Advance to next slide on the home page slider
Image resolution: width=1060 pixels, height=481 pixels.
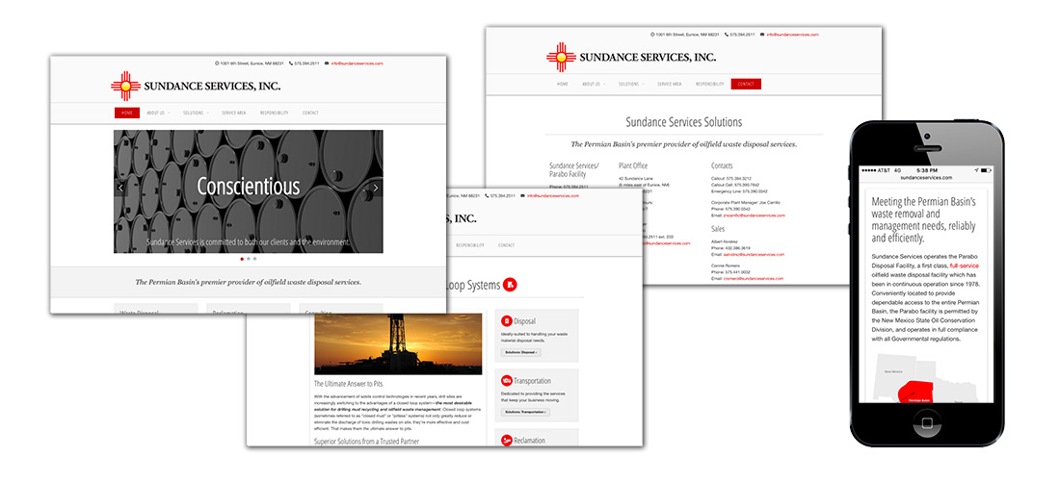click(376, 189)
